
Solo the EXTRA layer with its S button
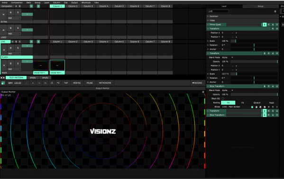(x=18, y=12)
